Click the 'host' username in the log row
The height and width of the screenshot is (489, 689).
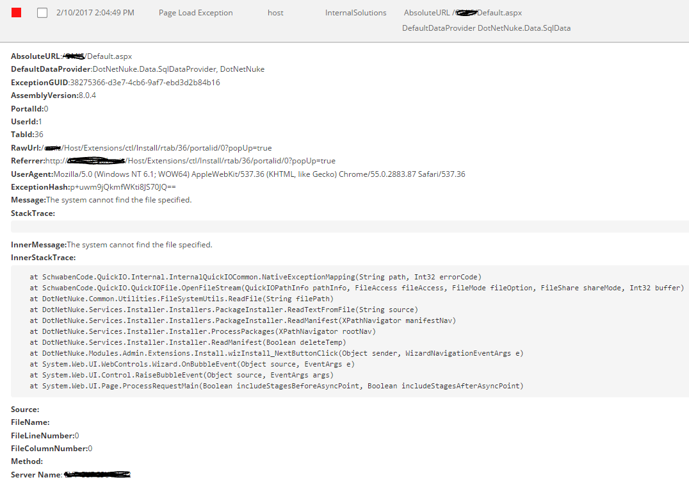[275, 13]
